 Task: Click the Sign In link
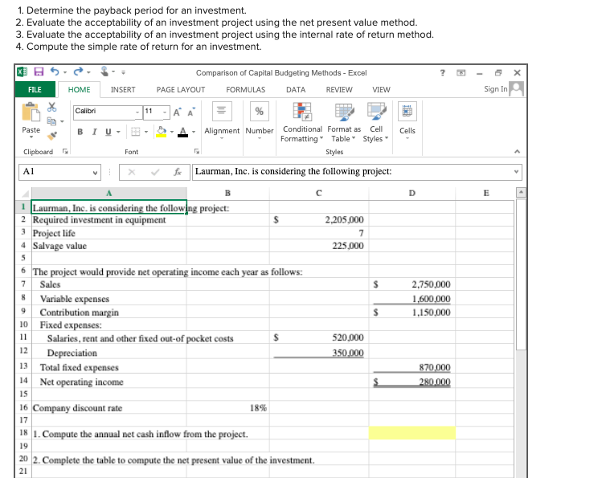[x=495, y=89]
